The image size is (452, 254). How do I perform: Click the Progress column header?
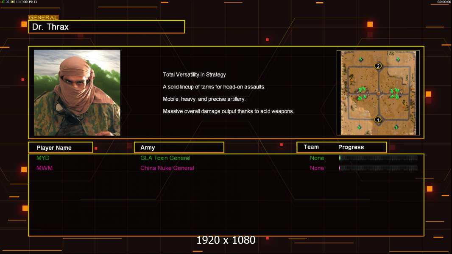tap(351, 147)
